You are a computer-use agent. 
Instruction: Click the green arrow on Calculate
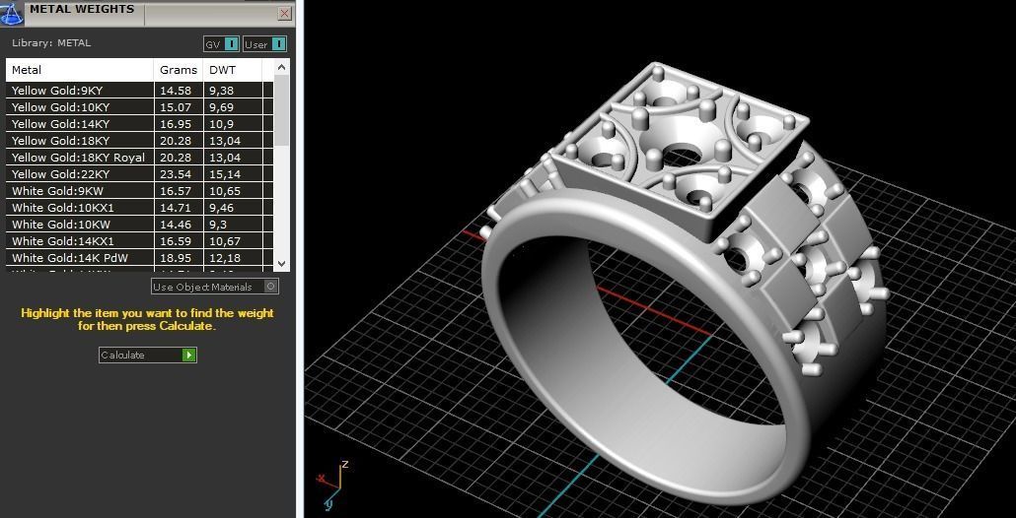click(x=188, y=356)
